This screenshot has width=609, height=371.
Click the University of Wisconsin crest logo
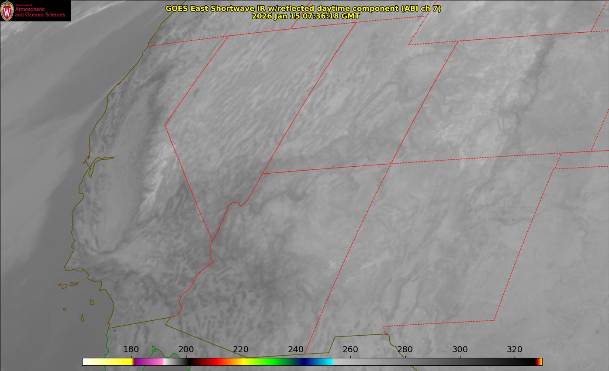7,10
